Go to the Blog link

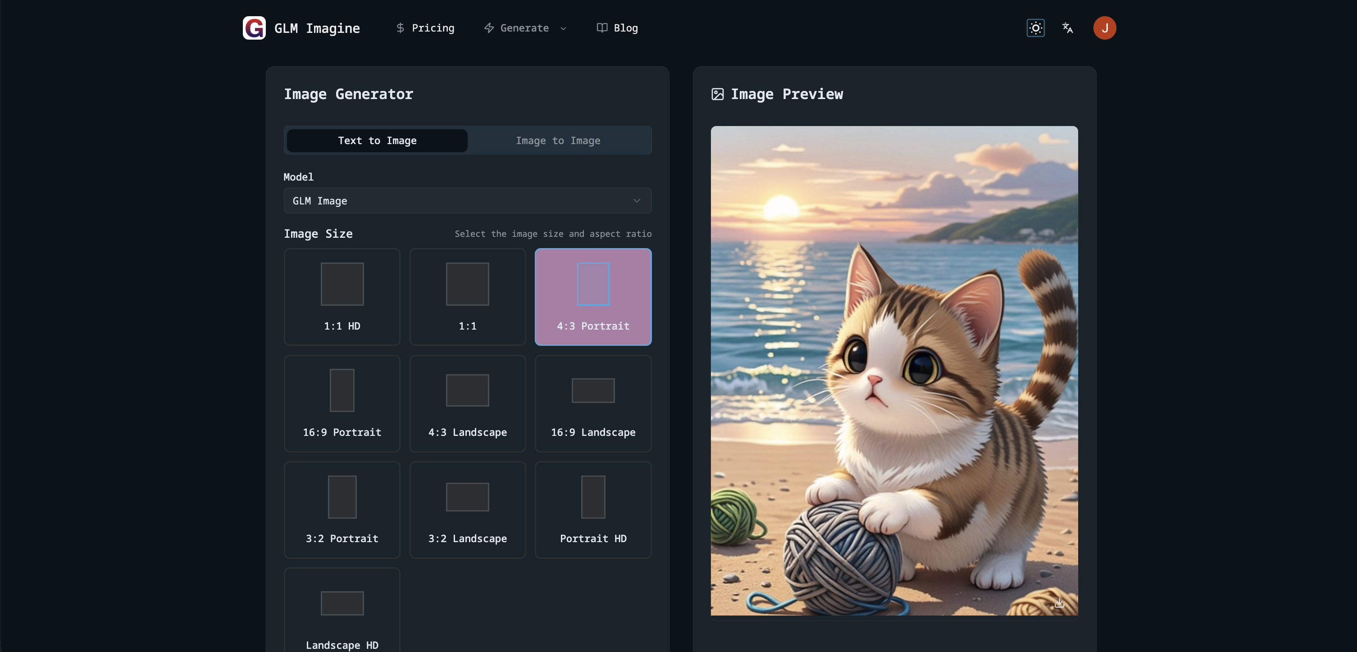tap(625, 28)
